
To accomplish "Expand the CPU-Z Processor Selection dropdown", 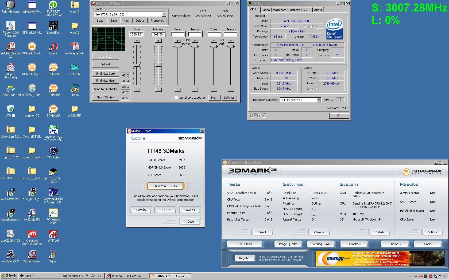I will [319, 100].
